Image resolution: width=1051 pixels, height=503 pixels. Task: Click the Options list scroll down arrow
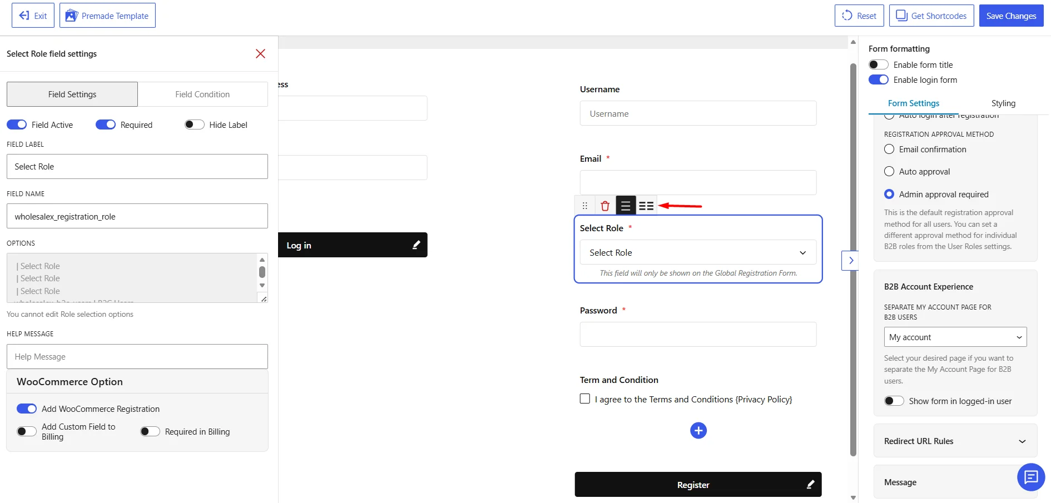(262, 285)
